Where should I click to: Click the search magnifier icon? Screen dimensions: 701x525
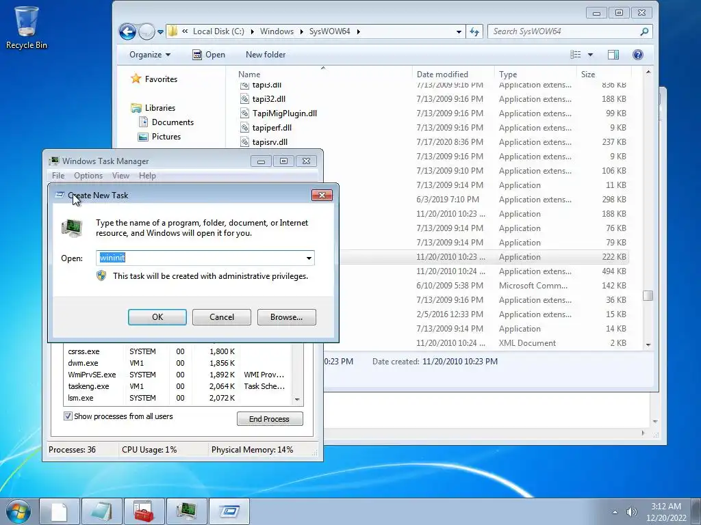(644, 31)
